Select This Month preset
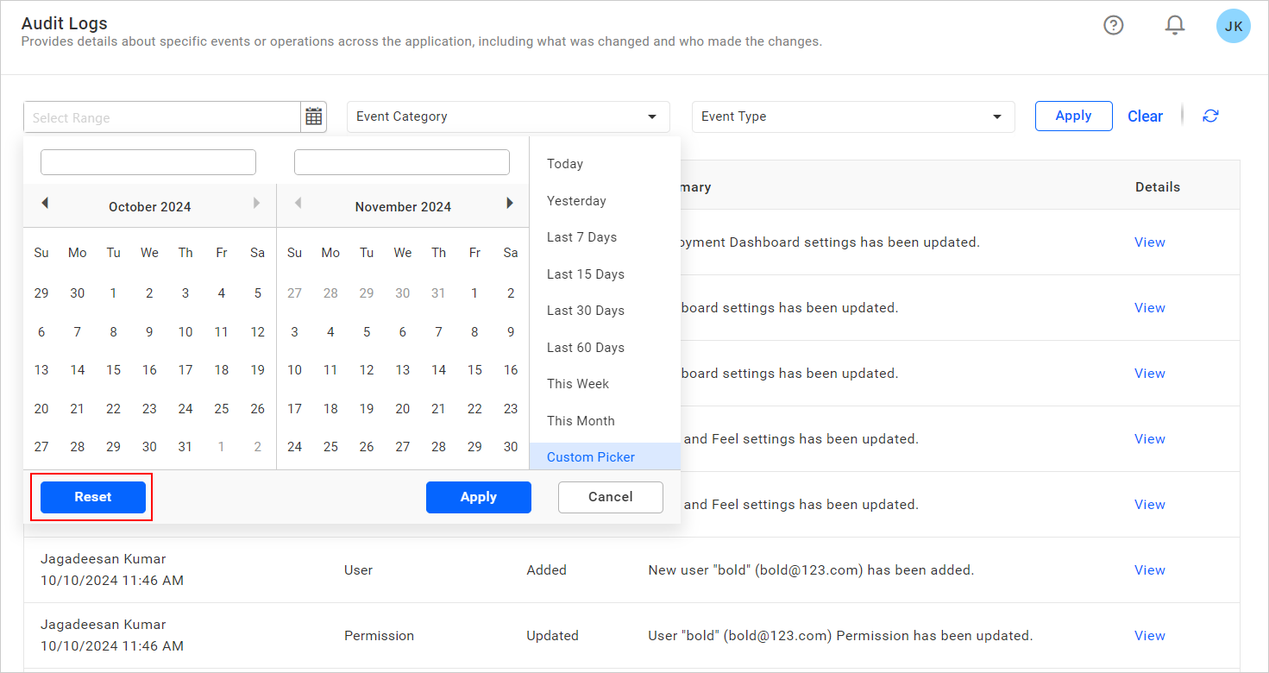Image resolution: width=1269 pixels, height=673 pixels. point(581,420)
